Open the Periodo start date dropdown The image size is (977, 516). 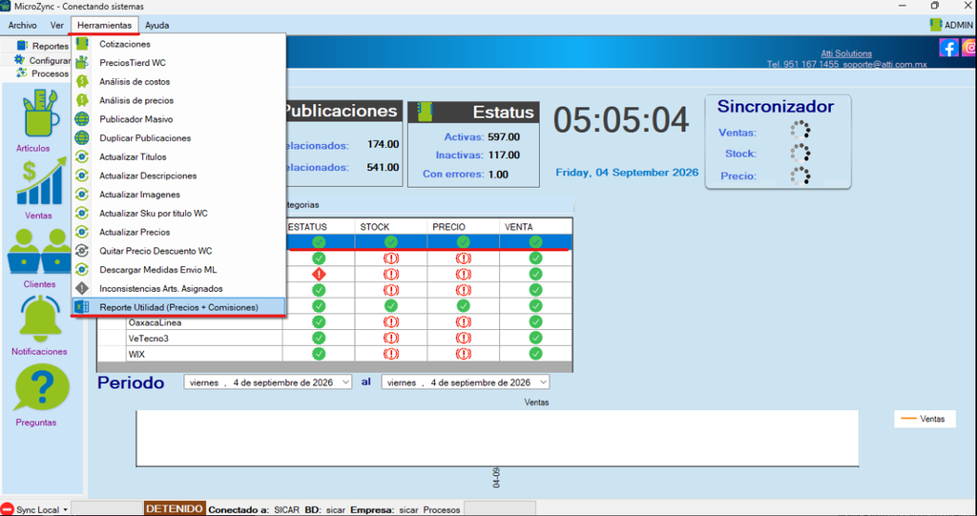(x=346, y=382)
